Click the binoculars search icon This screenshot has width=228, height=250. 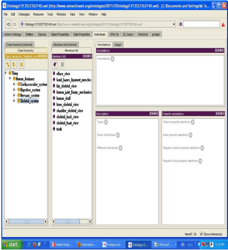181,24
